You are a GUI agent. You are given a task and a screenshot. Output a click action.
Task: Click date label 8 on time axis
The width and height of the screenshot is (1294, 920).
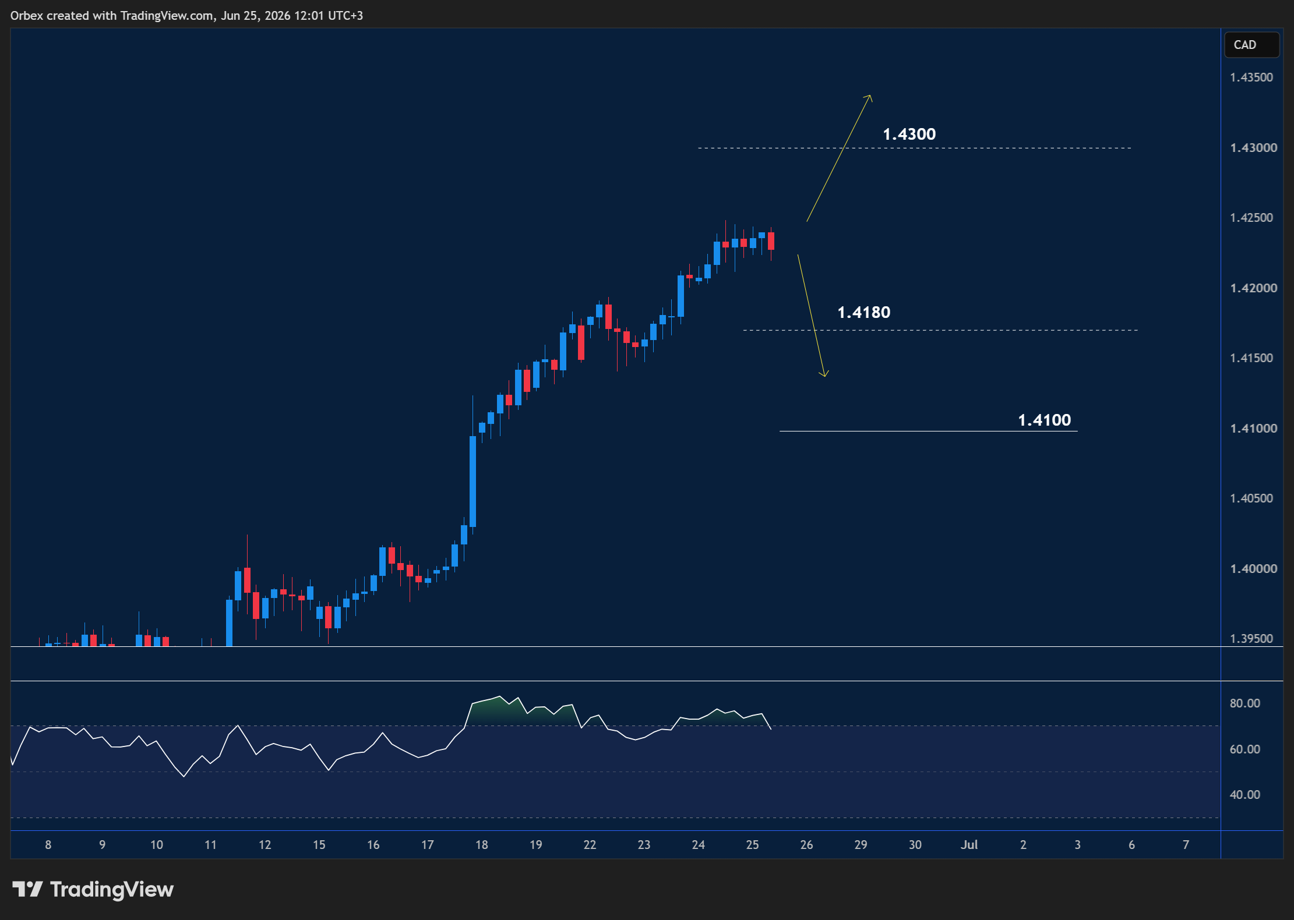(x=48, y=845)
